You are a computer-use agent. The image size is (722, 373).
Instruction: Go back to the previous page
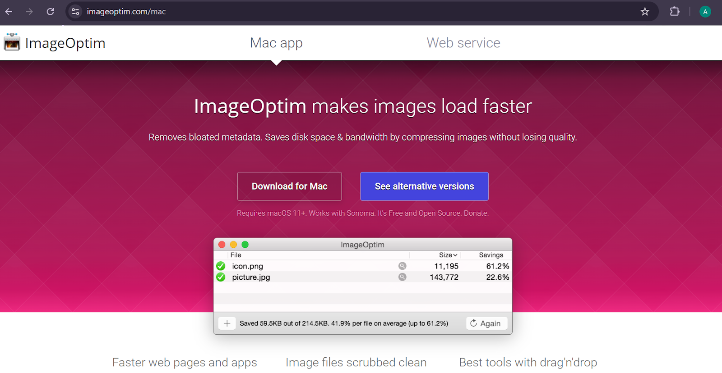tap(9, 12)
